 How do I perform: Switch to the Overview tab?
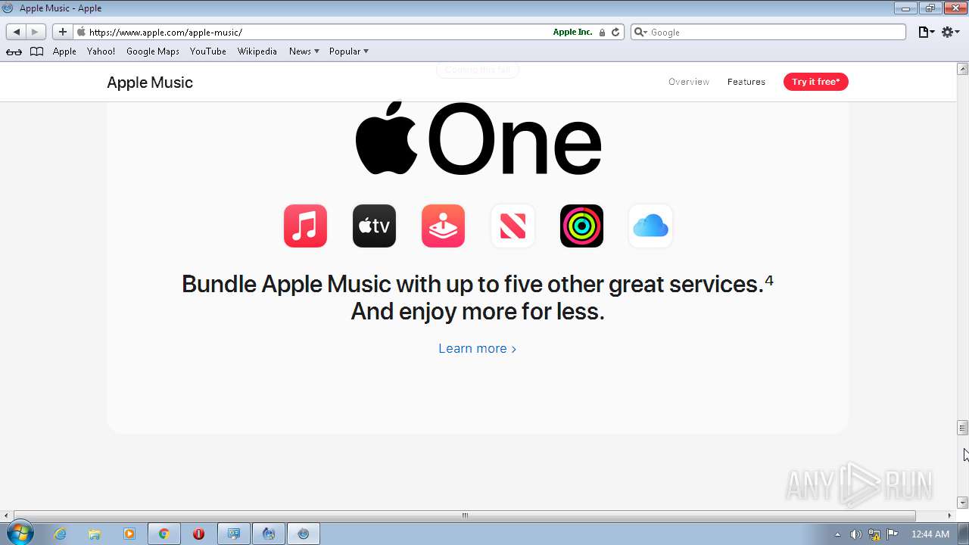(x=689, y=82)
